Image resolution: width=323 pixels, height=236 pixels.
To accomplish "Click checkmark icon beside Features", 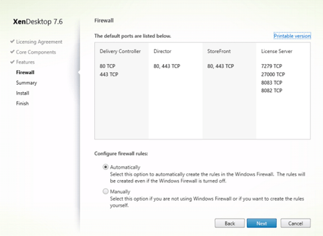I will tap(12, 62).
